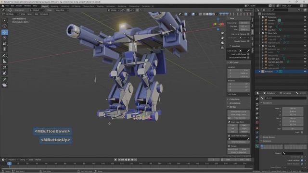
Task: Hide the Light object in outliner
Action: (x=305, y=27)
